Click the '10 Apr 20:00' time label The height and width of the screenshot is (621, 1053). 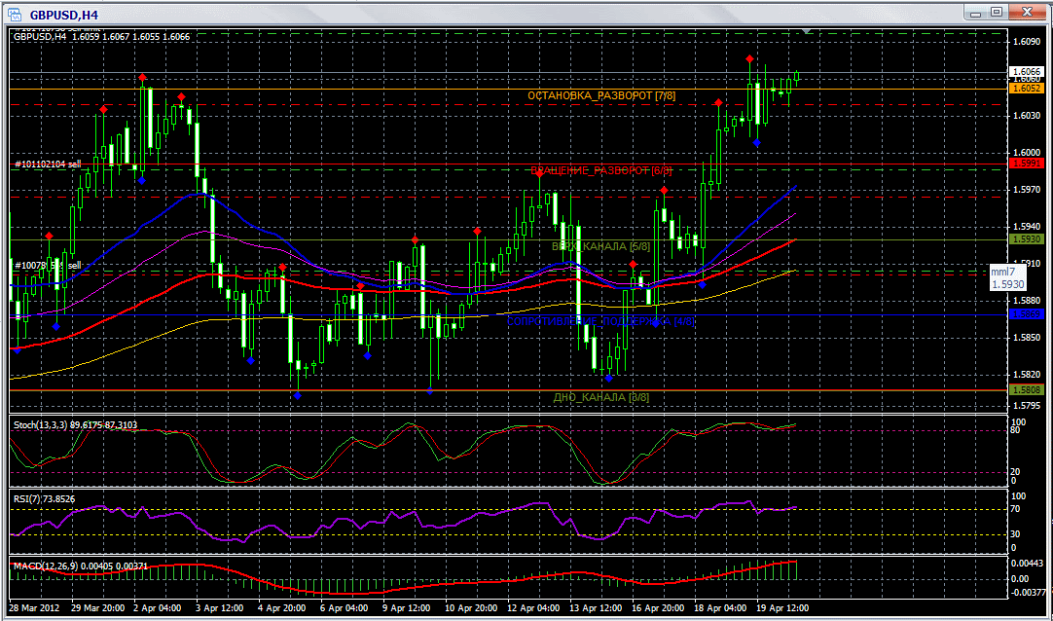click(x=471, y=607)
